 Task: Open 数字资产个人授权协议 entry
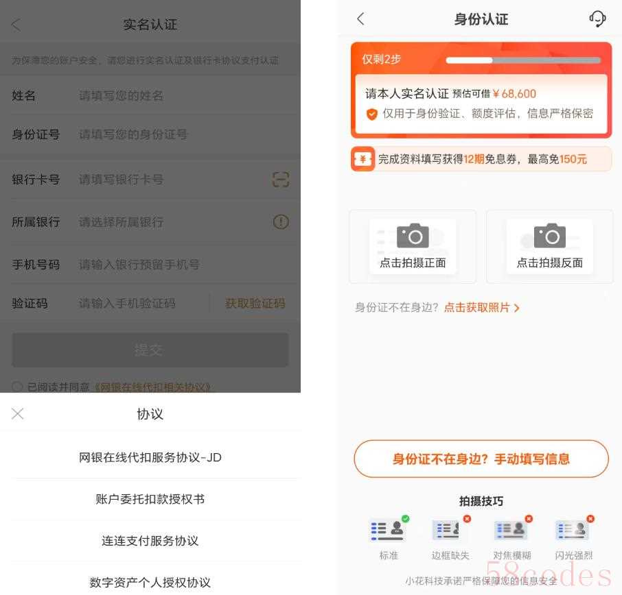pyautogui.click(x=150, y=582)
